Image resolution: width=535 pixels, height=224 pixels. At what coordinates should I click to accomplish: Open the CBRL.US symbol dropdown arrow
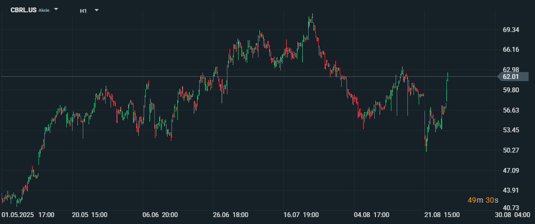click(x=56, y=10)
